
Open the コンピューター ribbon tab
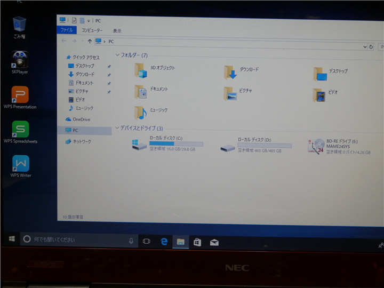92,30
